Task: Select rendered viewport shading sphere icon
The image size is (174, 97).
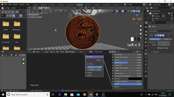Action: 139,11
